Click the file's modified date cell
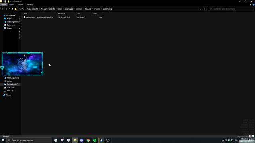255x143 pixels. tap(64, 17)
